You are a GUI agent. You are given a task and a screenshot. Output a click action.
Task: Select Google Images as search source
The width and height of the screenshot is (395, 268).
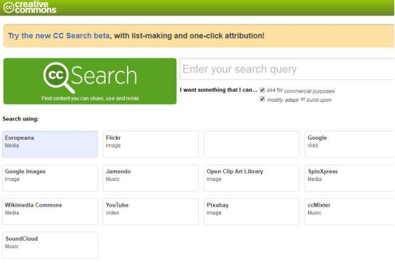pyautogui.click(x=50, y=178)
